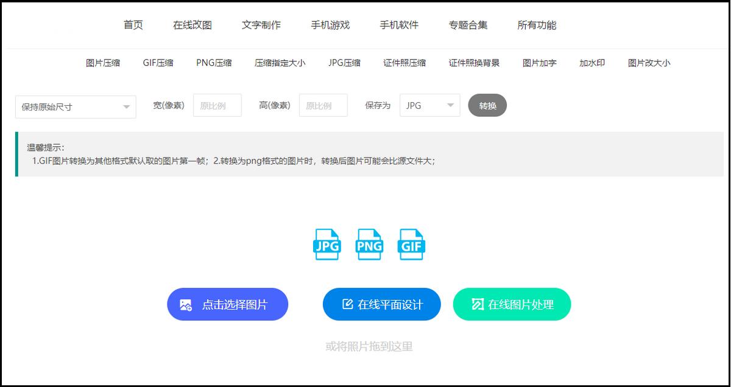Click the 宽(像素) input field
The height and width of the screenshot is (387, 731).
pos(217,105)
